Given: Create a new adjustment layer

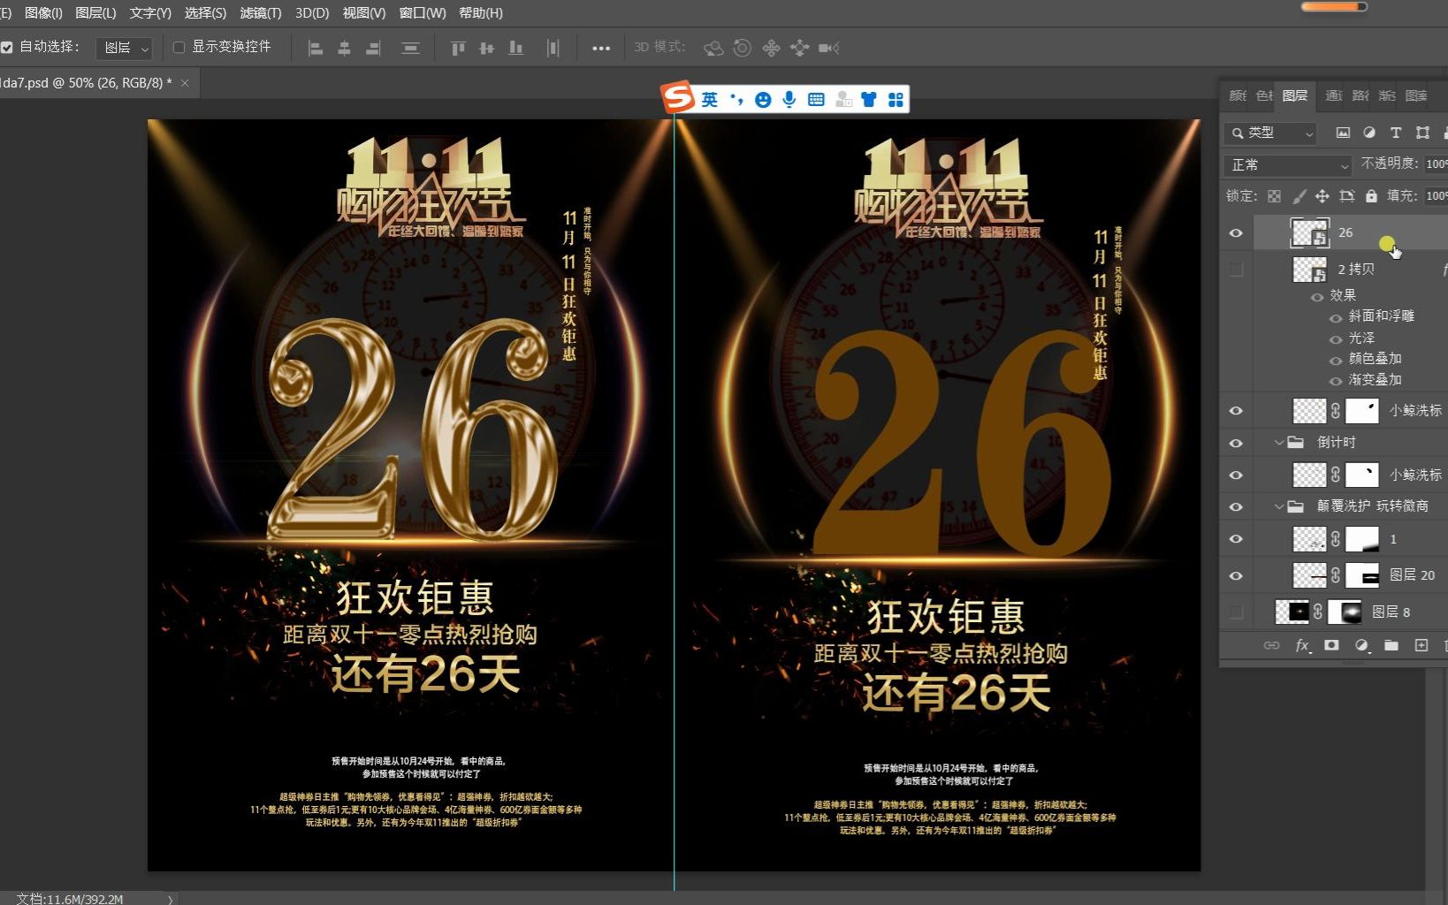Looking at the screenshot, I should pyautogui.click(x=1360, y=646).
